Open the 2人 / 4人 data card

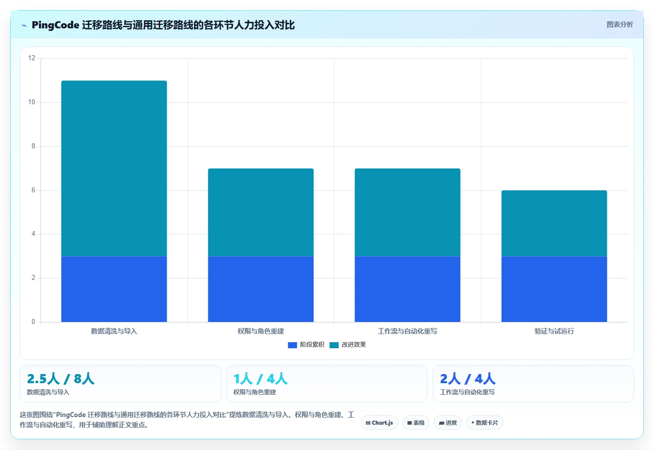click(533, 384)
